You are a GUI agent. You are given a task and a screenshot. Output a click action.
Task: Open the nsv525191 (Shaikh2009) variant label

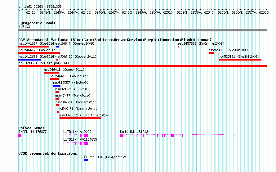pyautogui.click(x=239, y=57)
